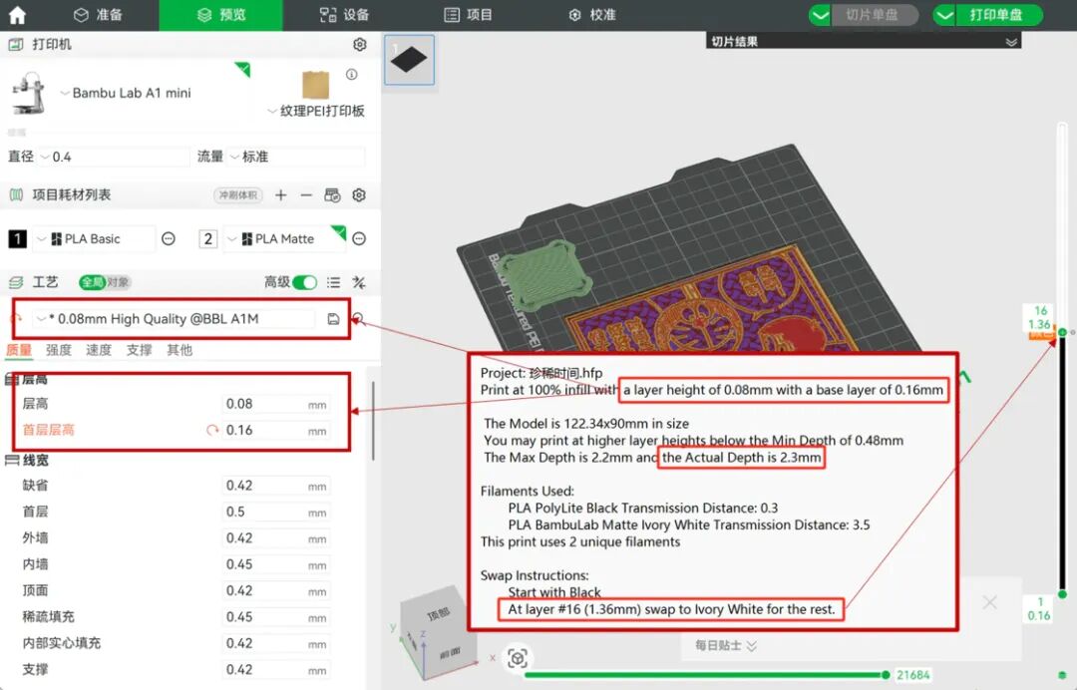Open the 校准 tab
1077x690 pixels.
pos(592,14)
